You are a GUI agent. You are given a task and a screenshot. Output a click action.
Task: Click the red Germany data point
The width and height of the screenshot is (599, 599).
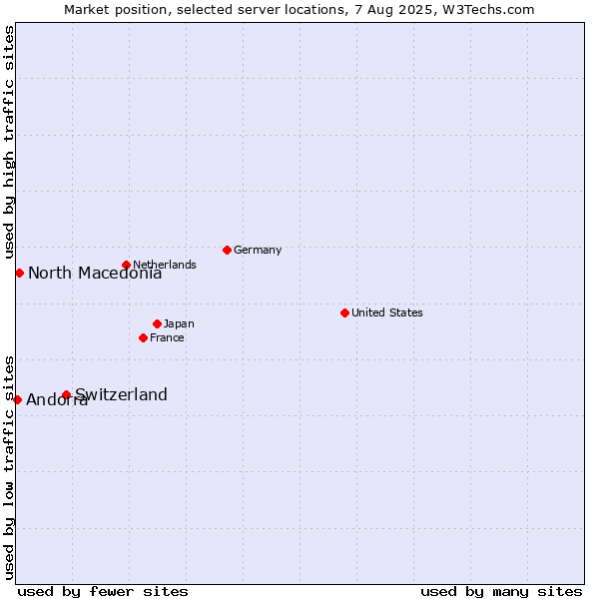pyautogui.click(x=227, y=251)
